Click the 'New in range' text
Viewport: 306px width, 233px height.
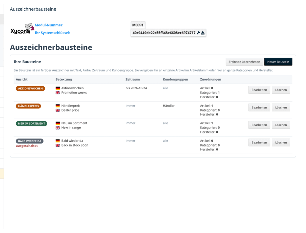tap(71, 127)
